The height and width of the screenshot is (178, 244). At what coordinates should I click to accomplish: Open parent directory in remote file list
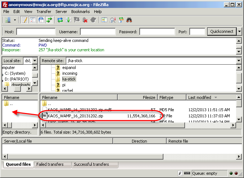tap(46, 104)
